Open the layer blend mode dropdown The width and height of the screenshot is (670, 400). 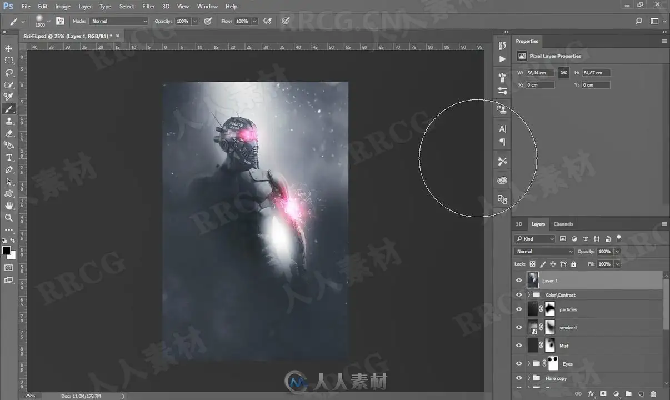click(x=544, y=252)
